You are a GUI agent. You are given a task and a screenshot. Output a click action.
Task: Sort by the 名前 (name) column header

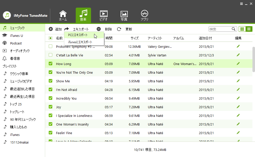tap(59, 38)
